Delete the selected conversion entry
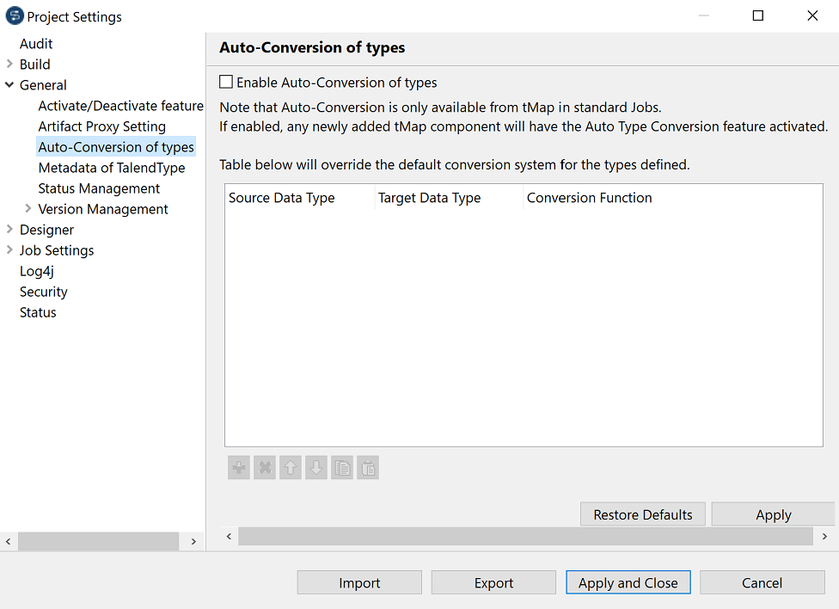Image resolution: width=839 pixels, height=609 pixels. 264,467
